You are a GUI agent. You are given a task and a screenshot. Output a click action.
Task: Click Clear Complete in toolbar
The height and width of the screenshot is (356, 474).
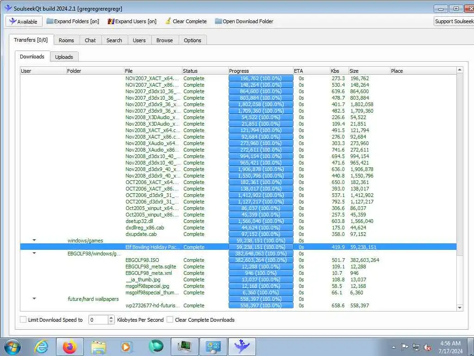click(x=186, y=21)
